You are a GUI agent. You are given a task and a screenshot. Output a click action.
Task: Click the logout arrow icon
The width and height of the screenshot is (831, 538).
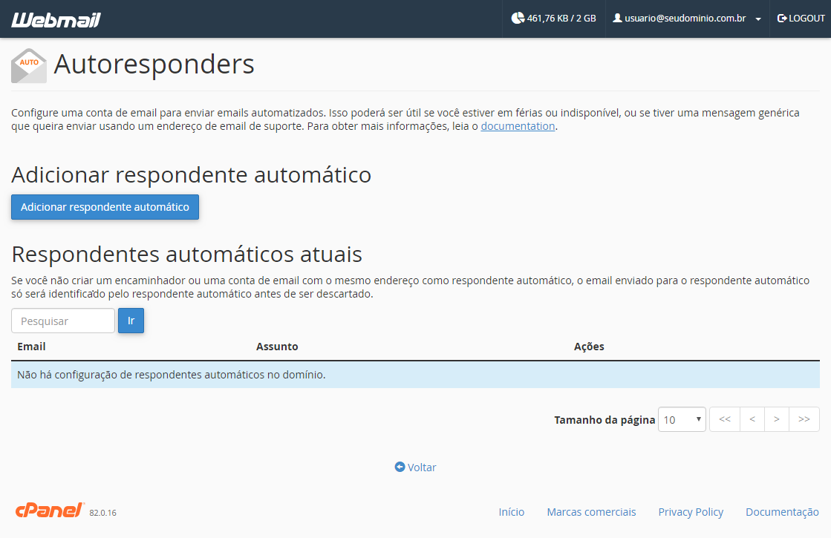(x=782, y=18)
